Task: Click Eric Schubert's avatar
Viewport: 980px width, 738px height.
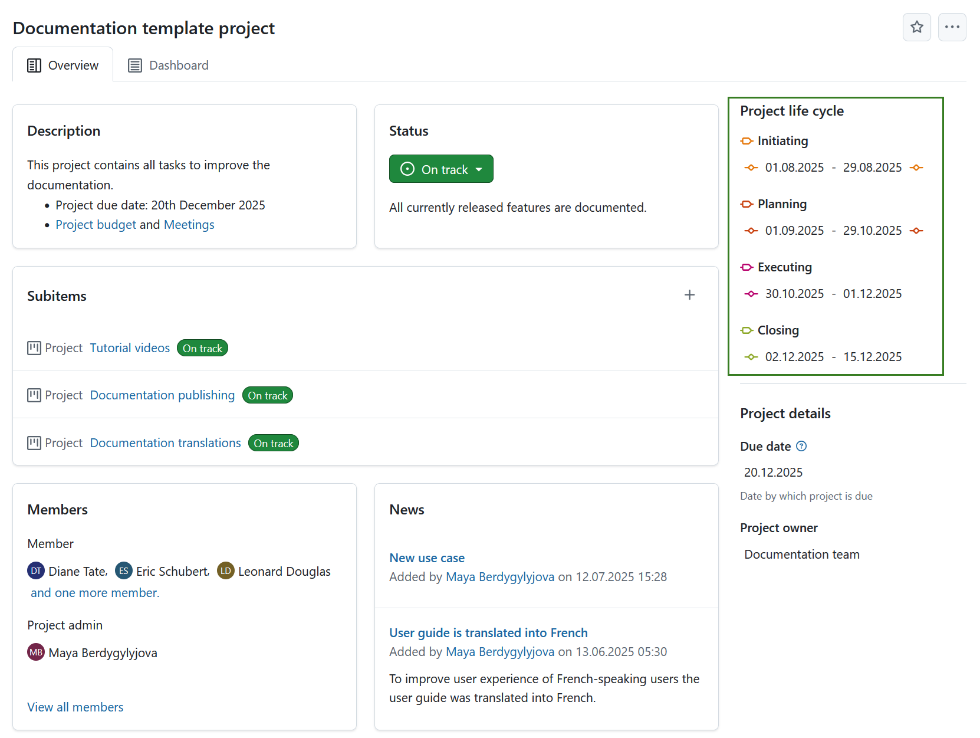Action: tap(124, 570)
